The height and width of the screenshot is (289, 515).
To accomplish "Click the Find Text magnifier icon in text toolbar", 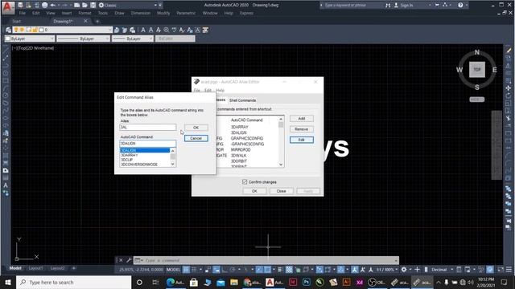I will pos(167,30).
